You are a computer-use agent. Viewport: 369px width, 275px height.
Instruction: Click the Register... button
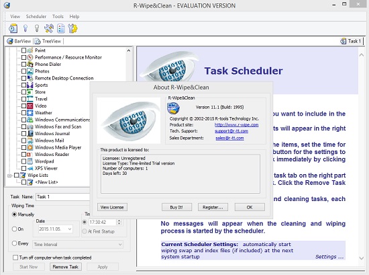[x=213, y=207]
